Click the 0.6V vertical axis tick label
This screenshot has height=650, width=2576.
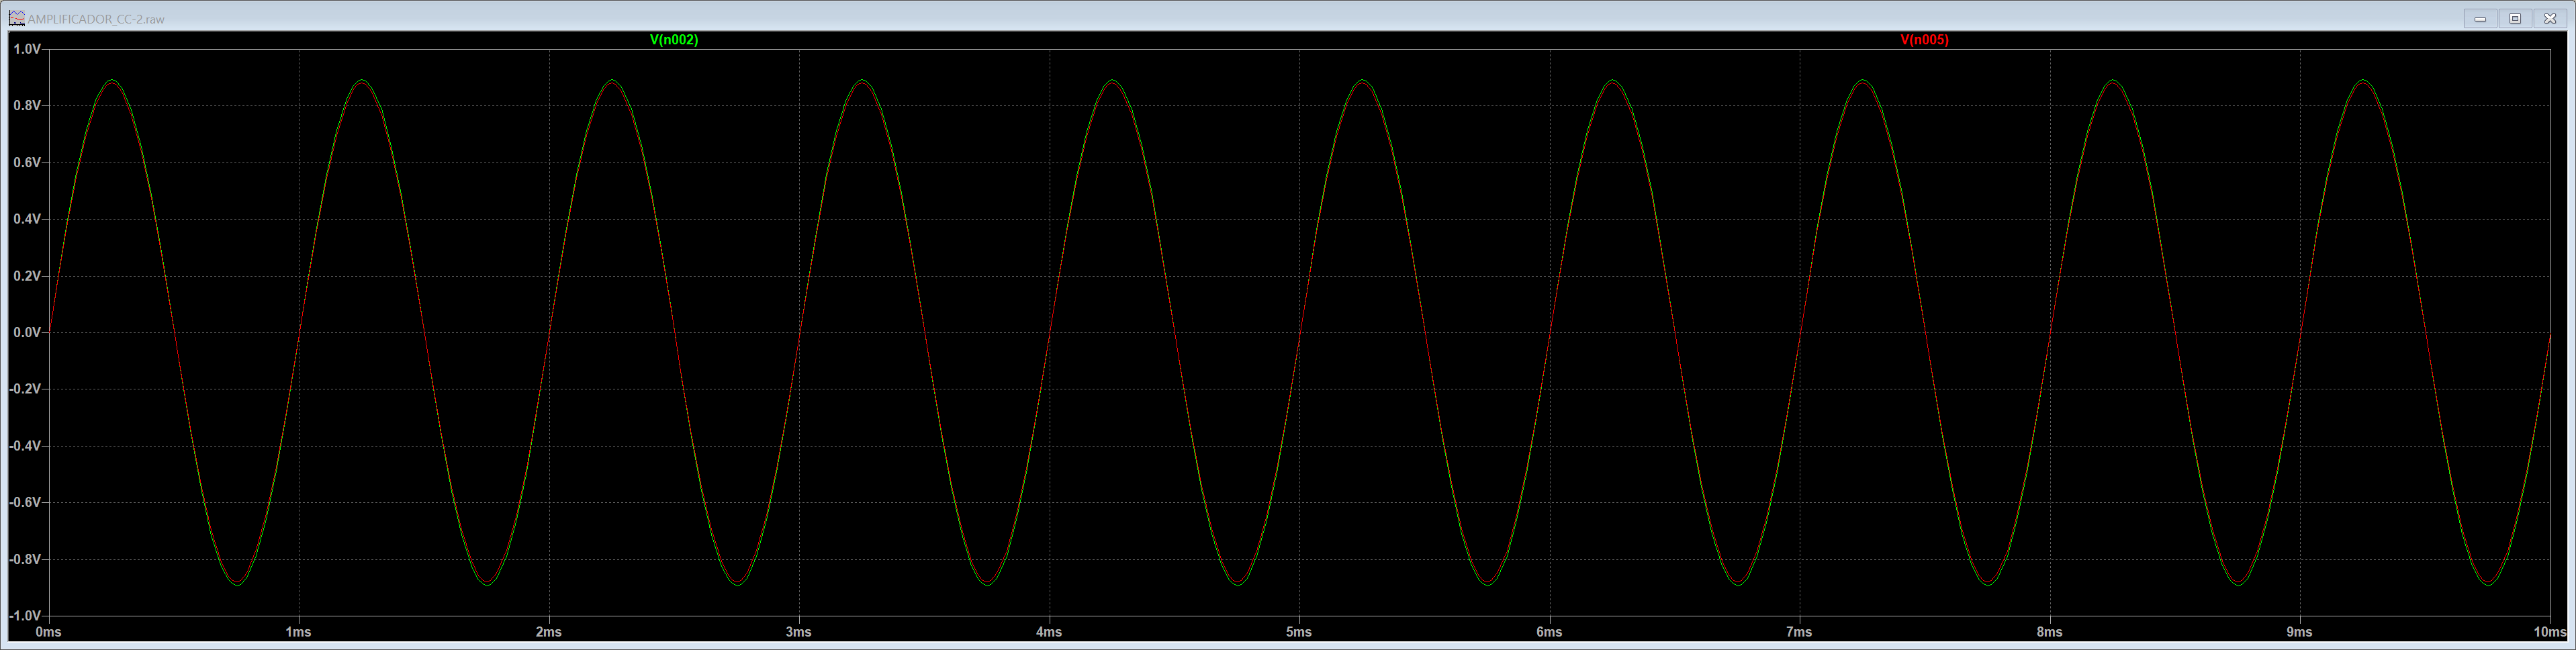coord(26,162)
